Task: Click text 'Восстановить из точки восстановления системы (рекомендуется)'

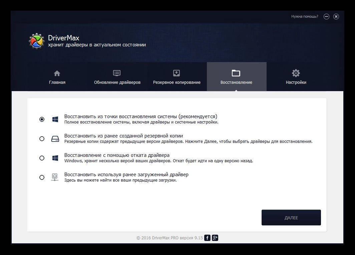Action: point(140,116)
